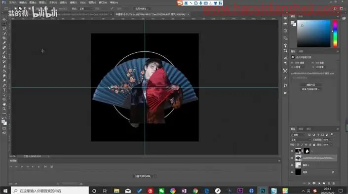This screenshot has height=194, width=348.
Task: Select the Pen tool
Action: 4,85
